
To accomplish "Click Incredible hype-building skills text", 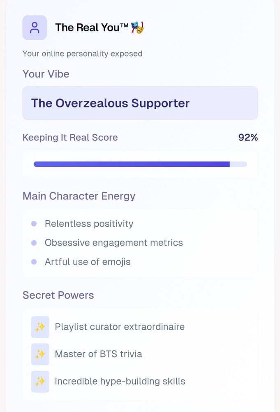I will (x=120, y=381).
